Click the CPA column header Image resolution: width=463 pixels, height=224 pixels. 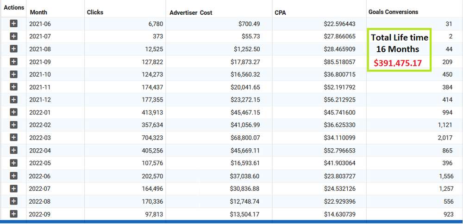[280, 12]
